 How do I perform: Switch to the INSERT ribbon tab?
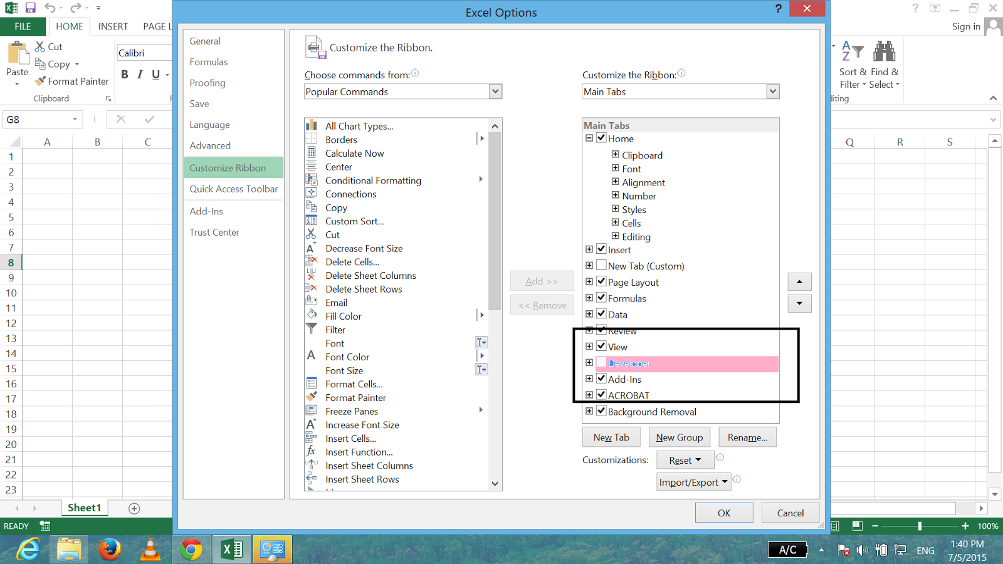[113, 26]
